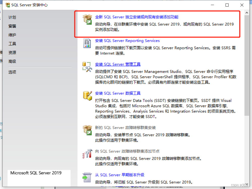Click the scrollbar up arrow

247,13
